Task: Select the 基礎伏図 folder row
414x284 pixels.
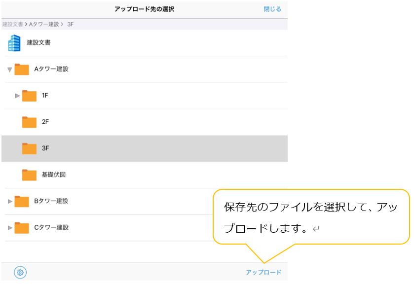Action: tap(148, 175)
